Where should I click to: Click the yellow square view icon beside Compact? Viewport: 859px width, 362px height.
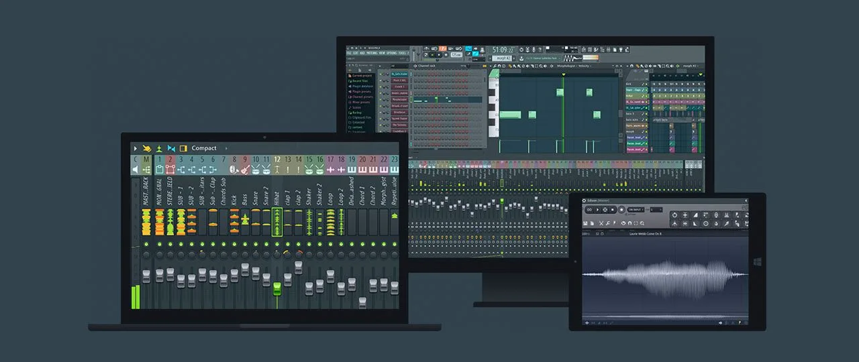click(183, 148)
